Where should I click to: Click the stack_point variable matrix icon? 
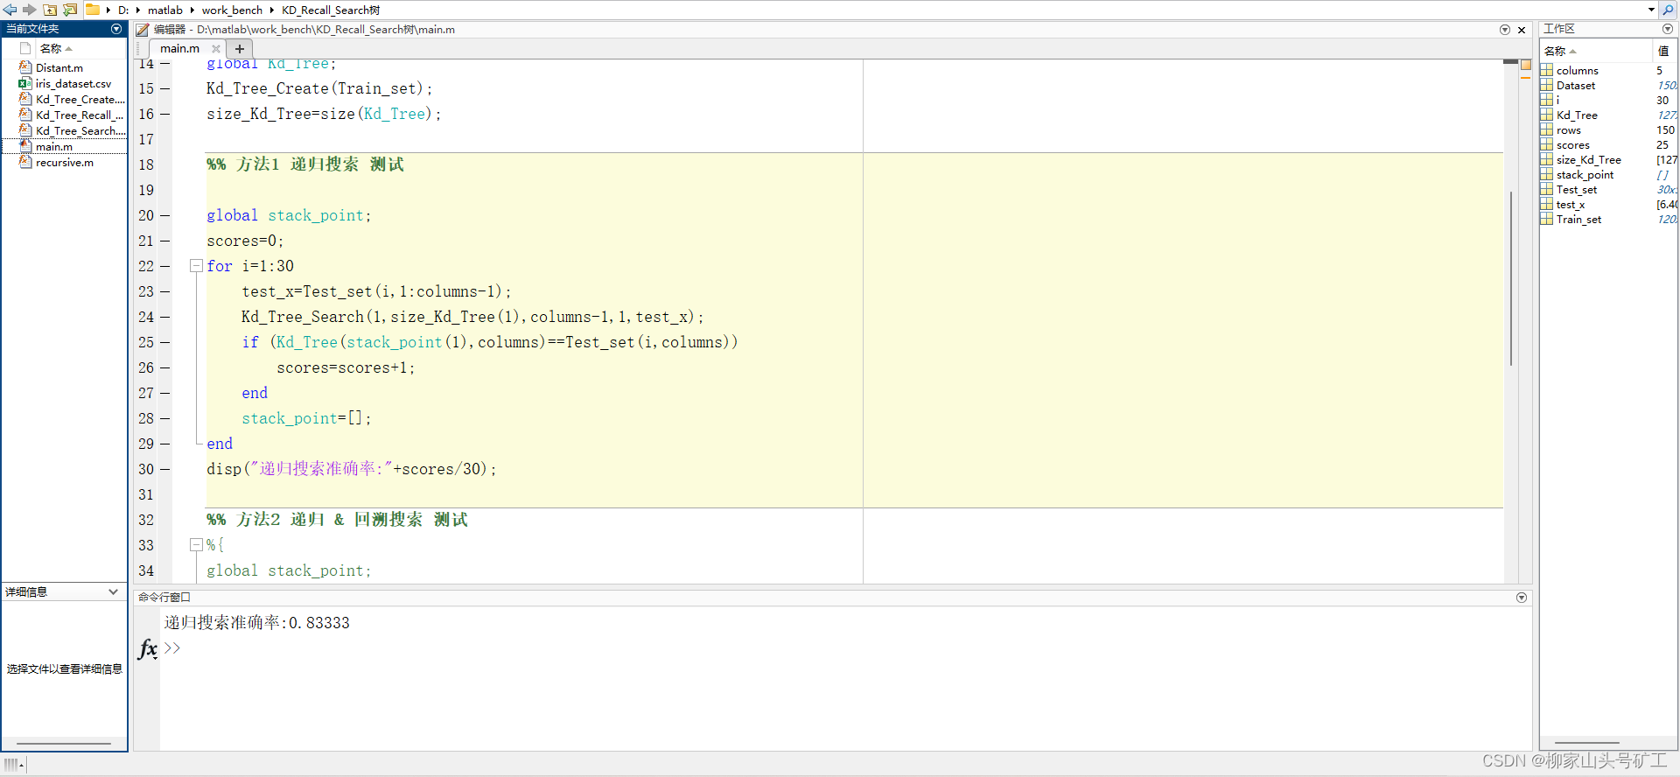pos(1547,175)
